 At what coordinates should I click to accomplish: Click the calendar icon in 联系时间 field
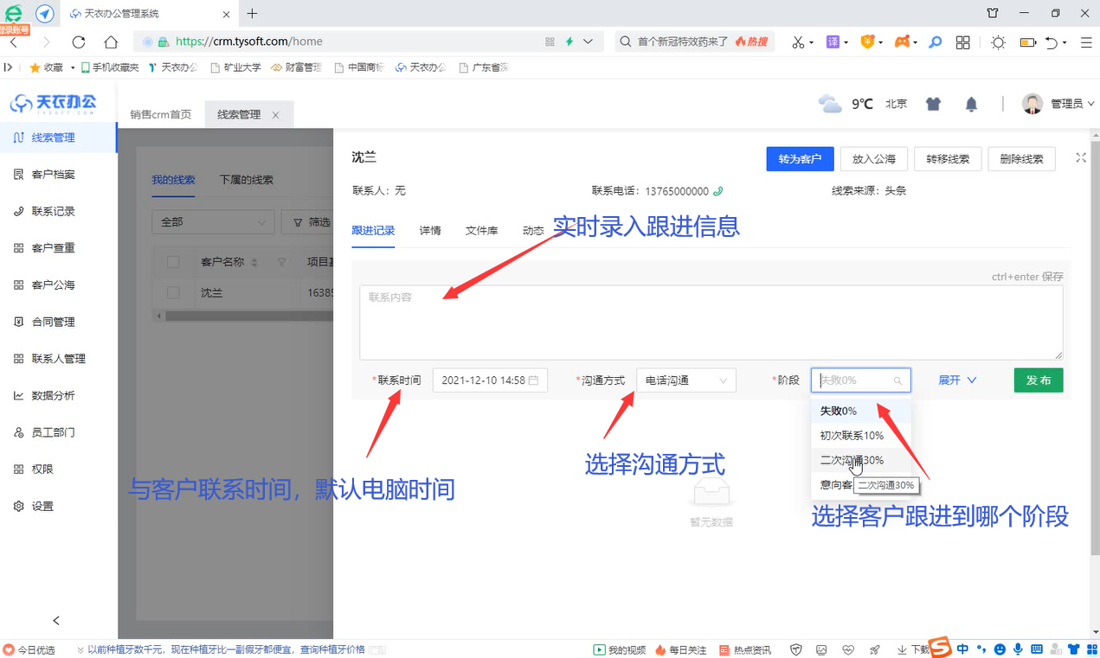click(534, 380)
